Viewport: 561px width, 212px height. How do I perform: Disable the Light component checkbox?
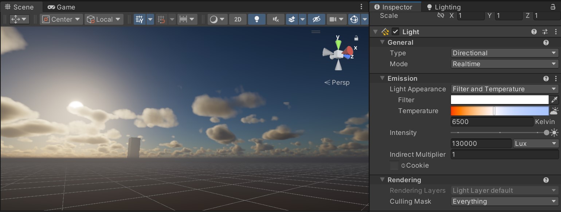(x=396, y=32)
